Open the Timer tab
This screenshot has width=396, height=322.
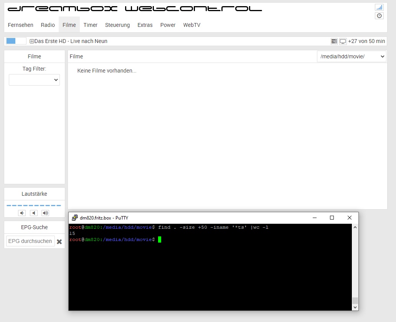tap(91, 25)
